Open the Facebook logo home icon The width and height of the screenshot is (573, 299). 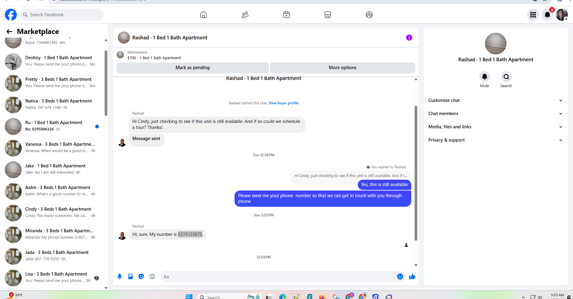pyautogui.click(x=11, y=15)
